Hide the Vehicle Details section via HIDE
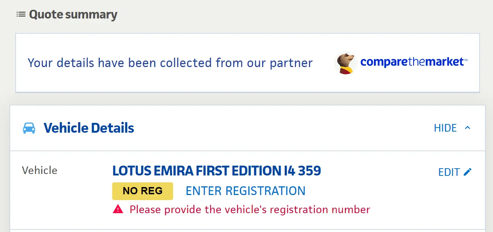 pyautogui.click(x=445, y=128)
